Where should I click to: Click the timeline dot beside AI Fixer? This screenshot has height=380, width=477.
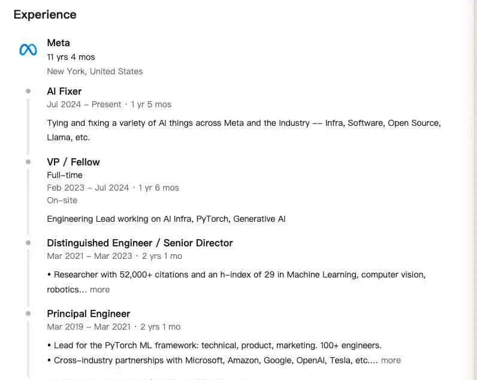(28, 91)
